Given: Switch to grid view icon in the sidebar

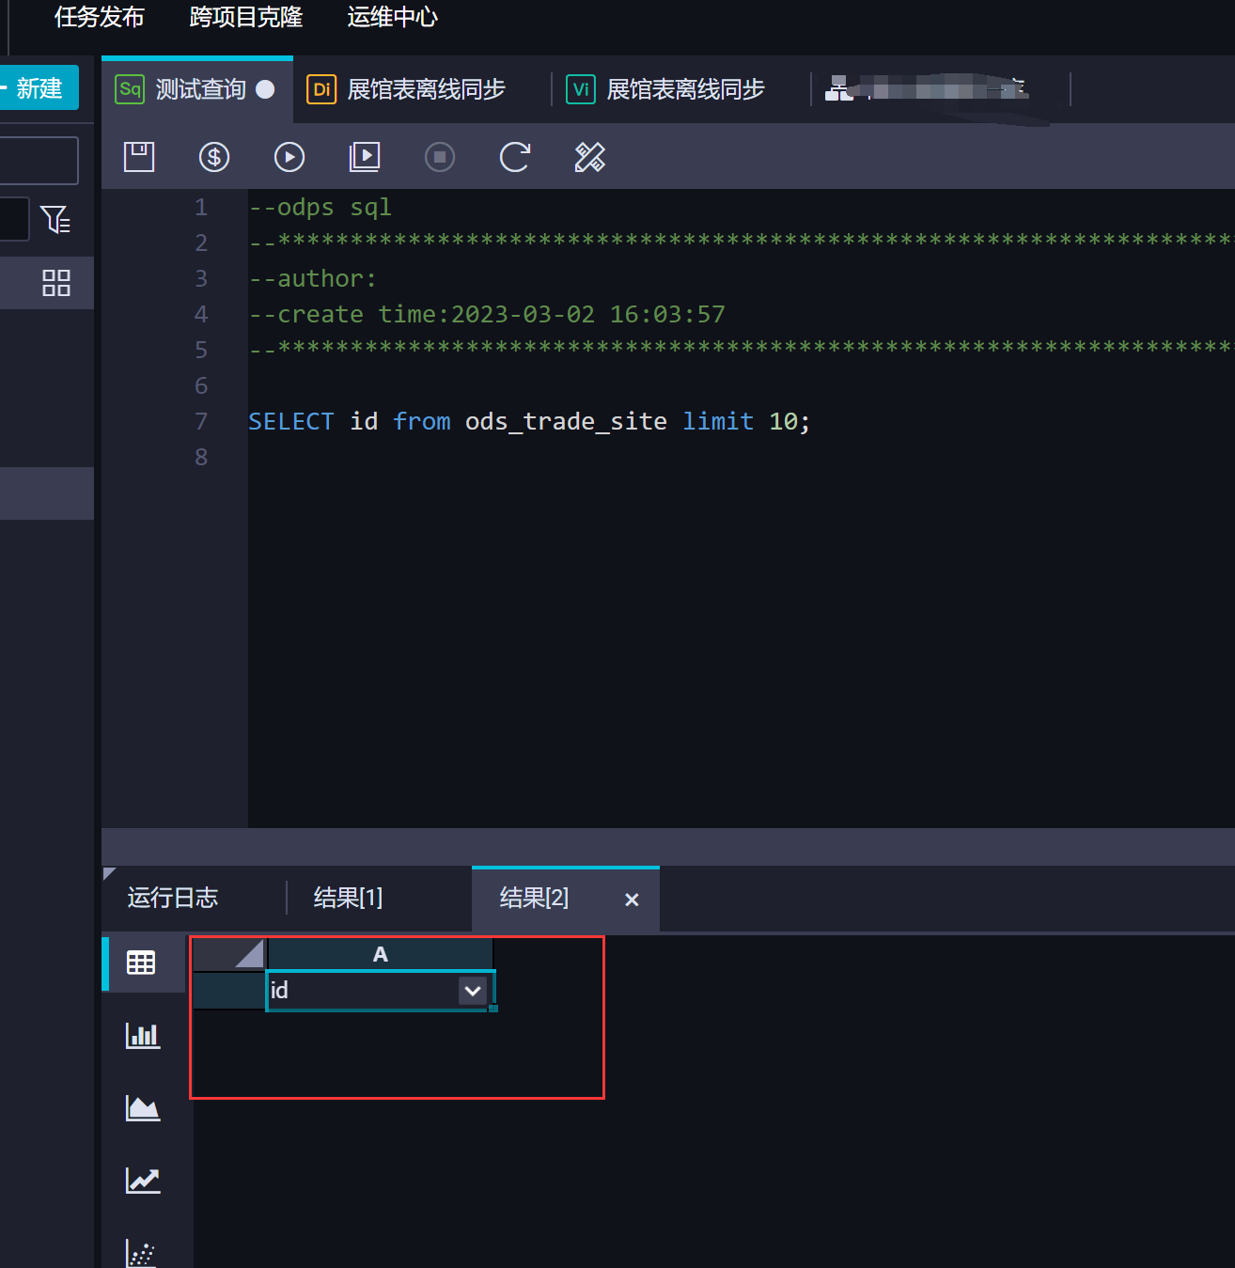Looking at the screenshot, I should 56,283.
